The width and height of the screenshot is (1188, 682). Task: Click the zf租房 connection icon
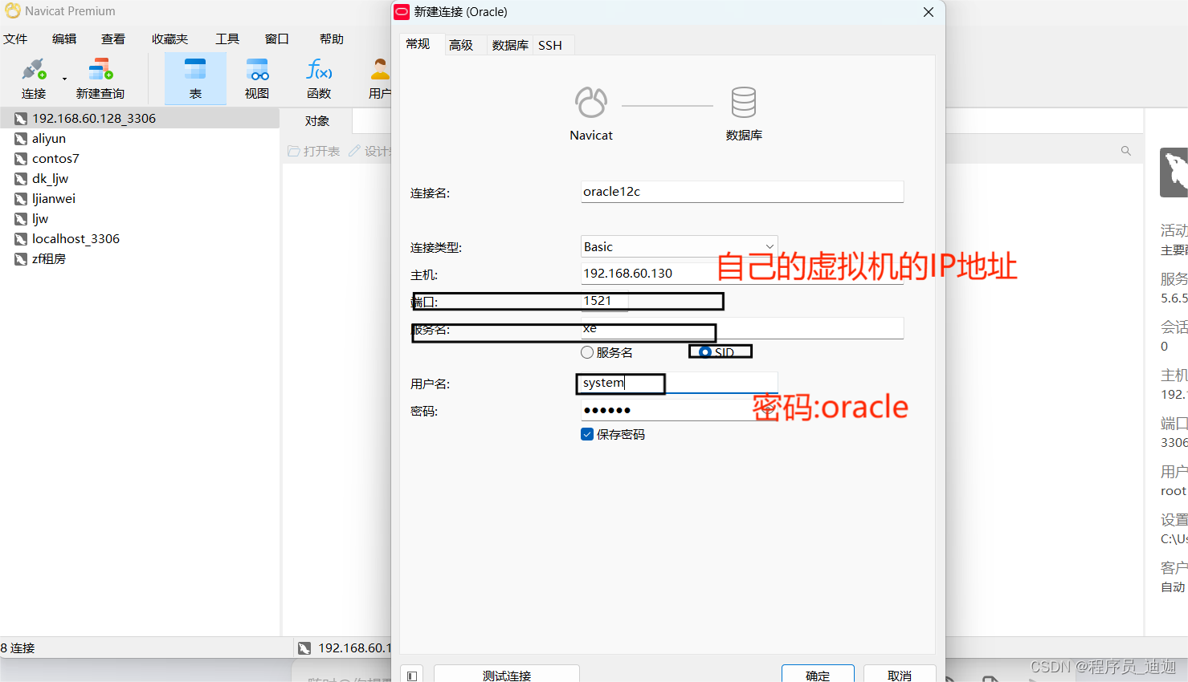pyautogui.click(x=21, y=259)
